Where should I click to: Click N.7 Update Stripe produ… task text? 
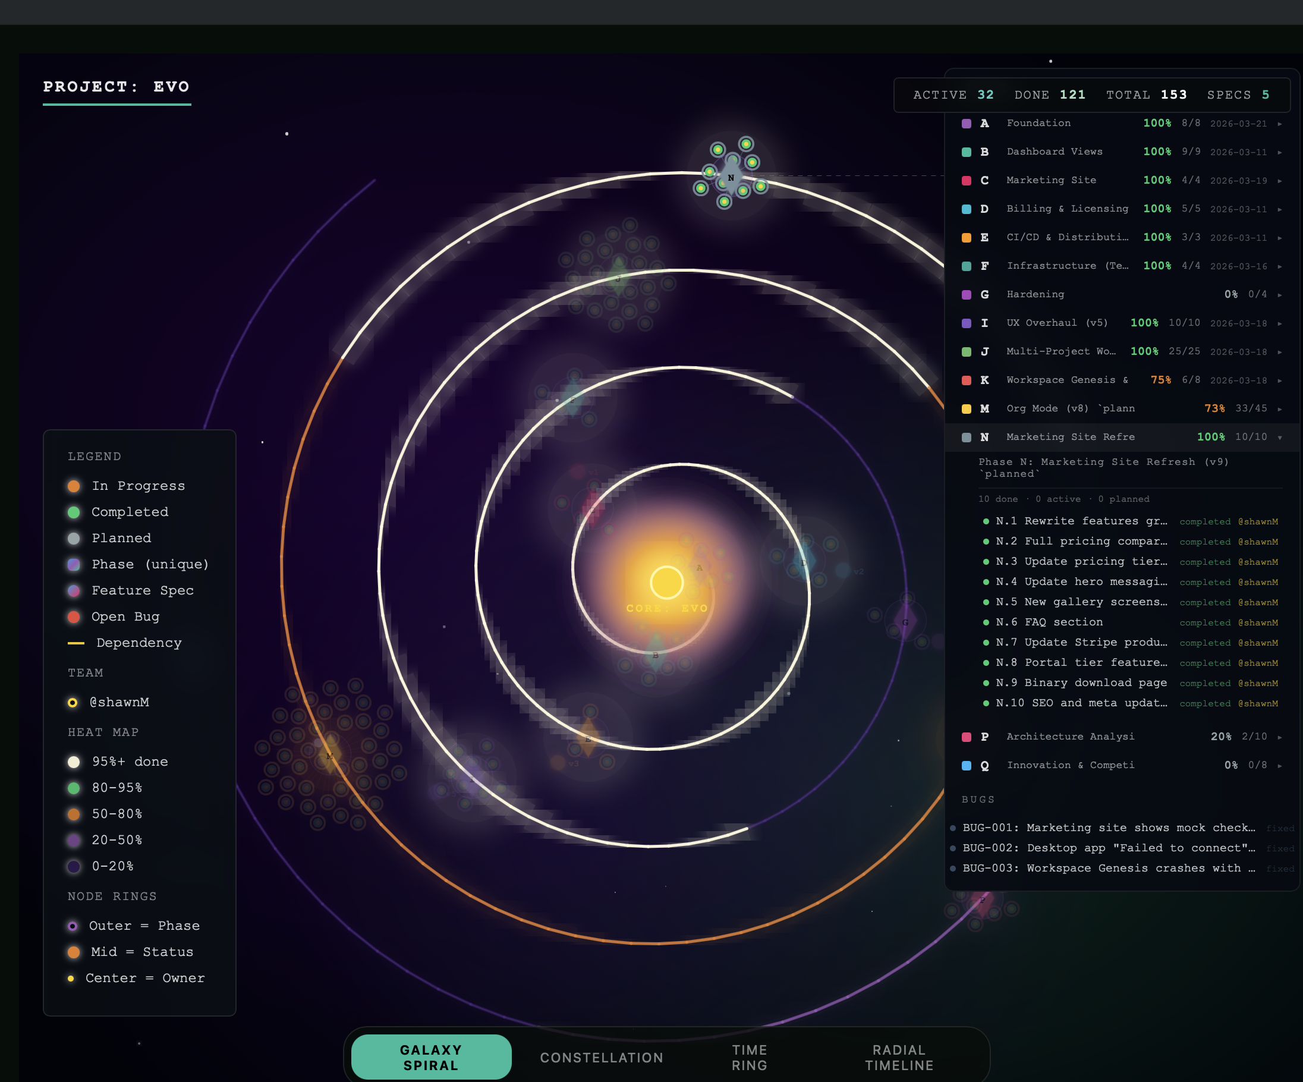[1081, 642]
